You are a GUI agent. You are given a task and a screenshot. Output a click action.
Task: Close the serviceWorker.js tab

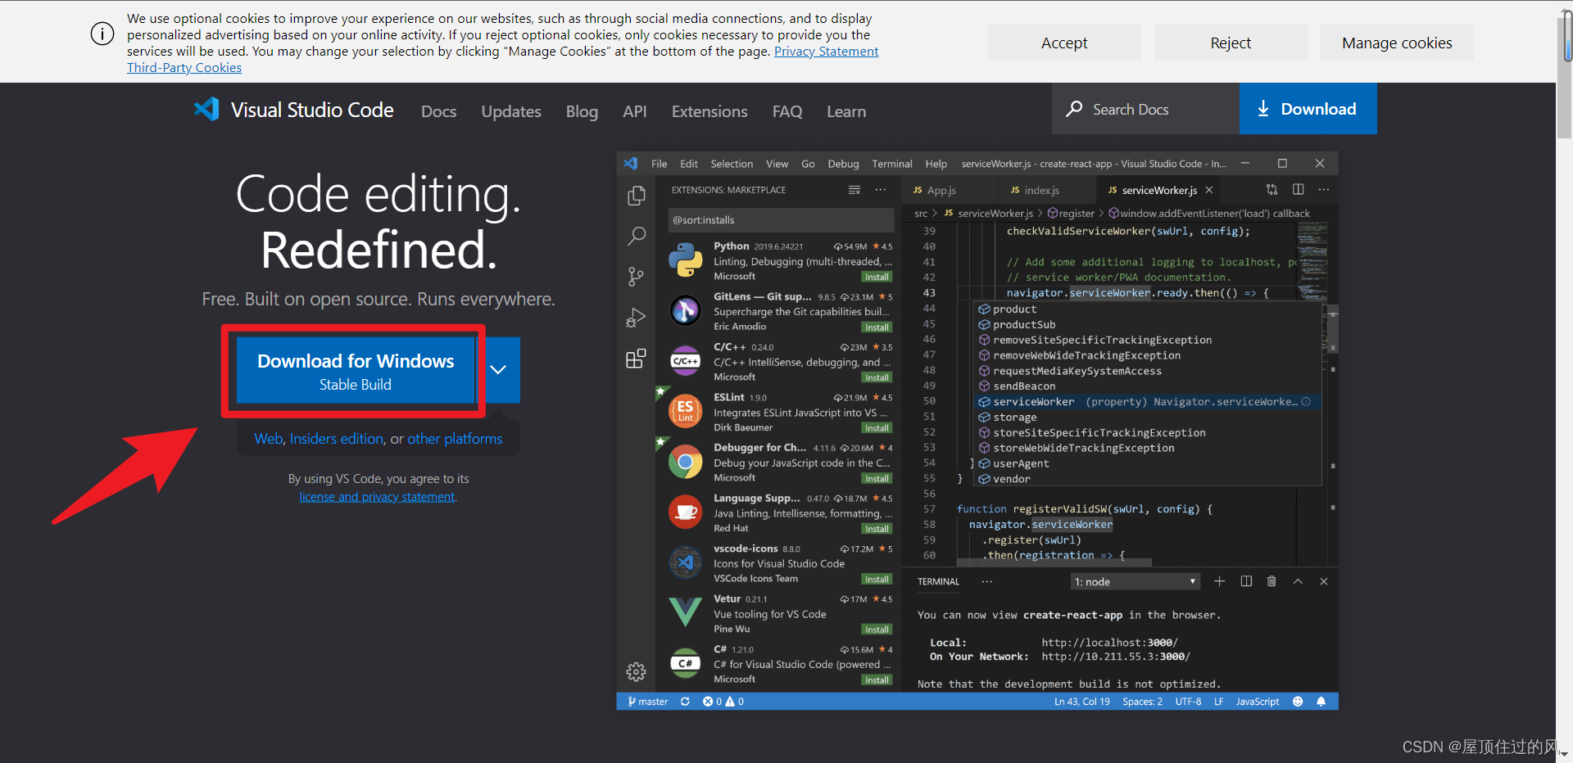click(1208, 190)
